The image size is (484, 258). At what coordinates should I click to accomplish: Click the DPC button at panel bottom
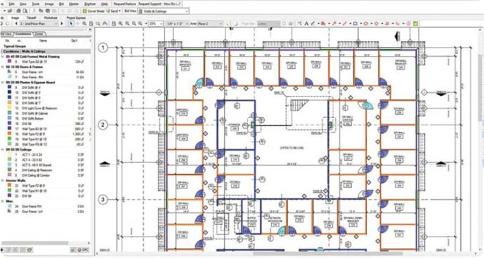pyautogui.click(x=83, y=249)
